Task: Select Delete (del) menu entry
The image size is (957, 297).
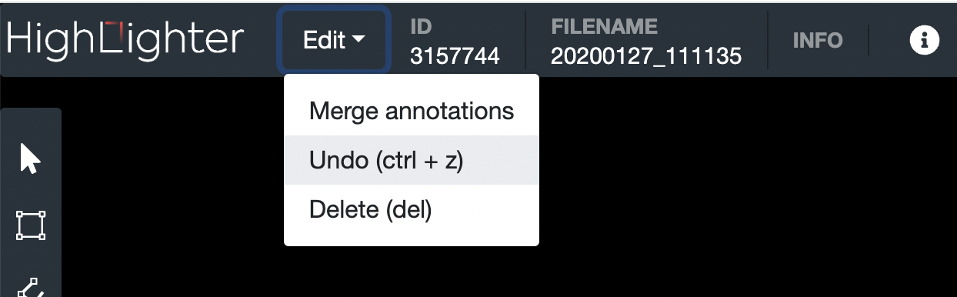Action: pyautogui.click(x=412, y=209)
